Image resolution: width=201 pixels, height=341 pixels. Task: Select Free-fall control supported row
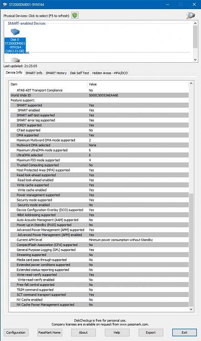click(99, 285)
